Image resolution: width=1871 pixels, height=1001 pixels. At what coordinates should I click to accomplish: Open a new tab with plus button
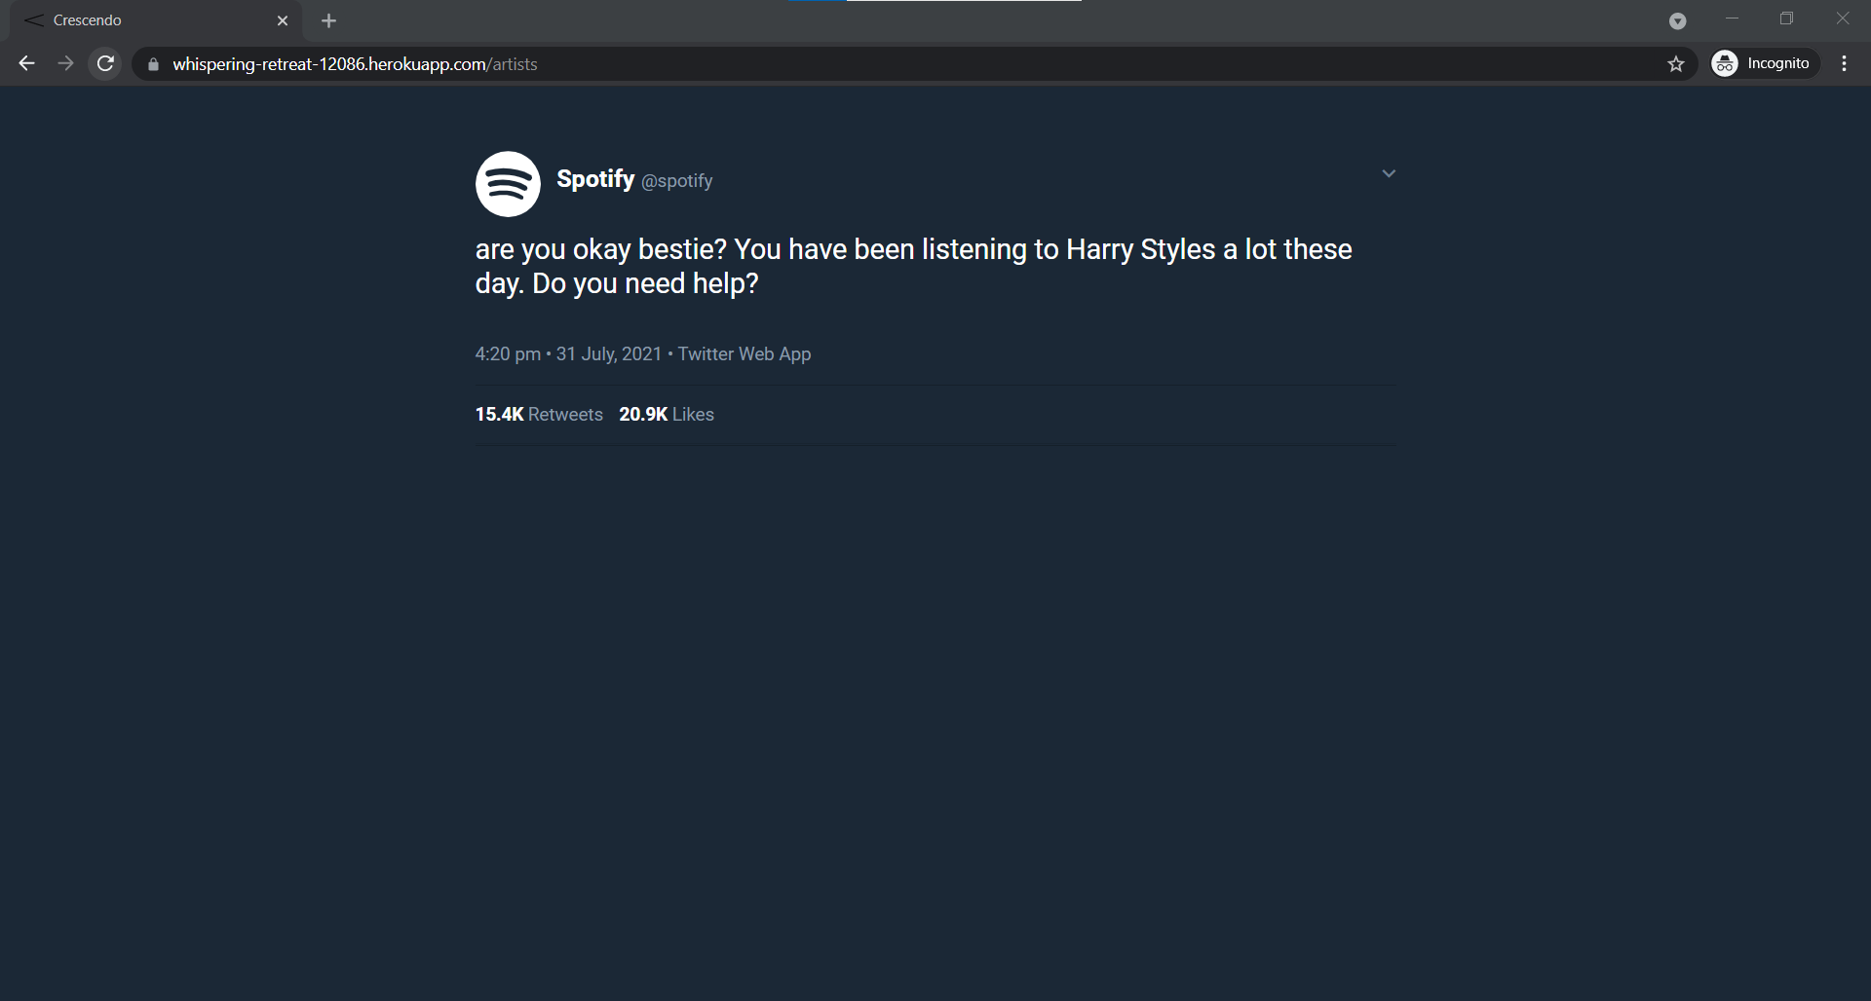328,20
